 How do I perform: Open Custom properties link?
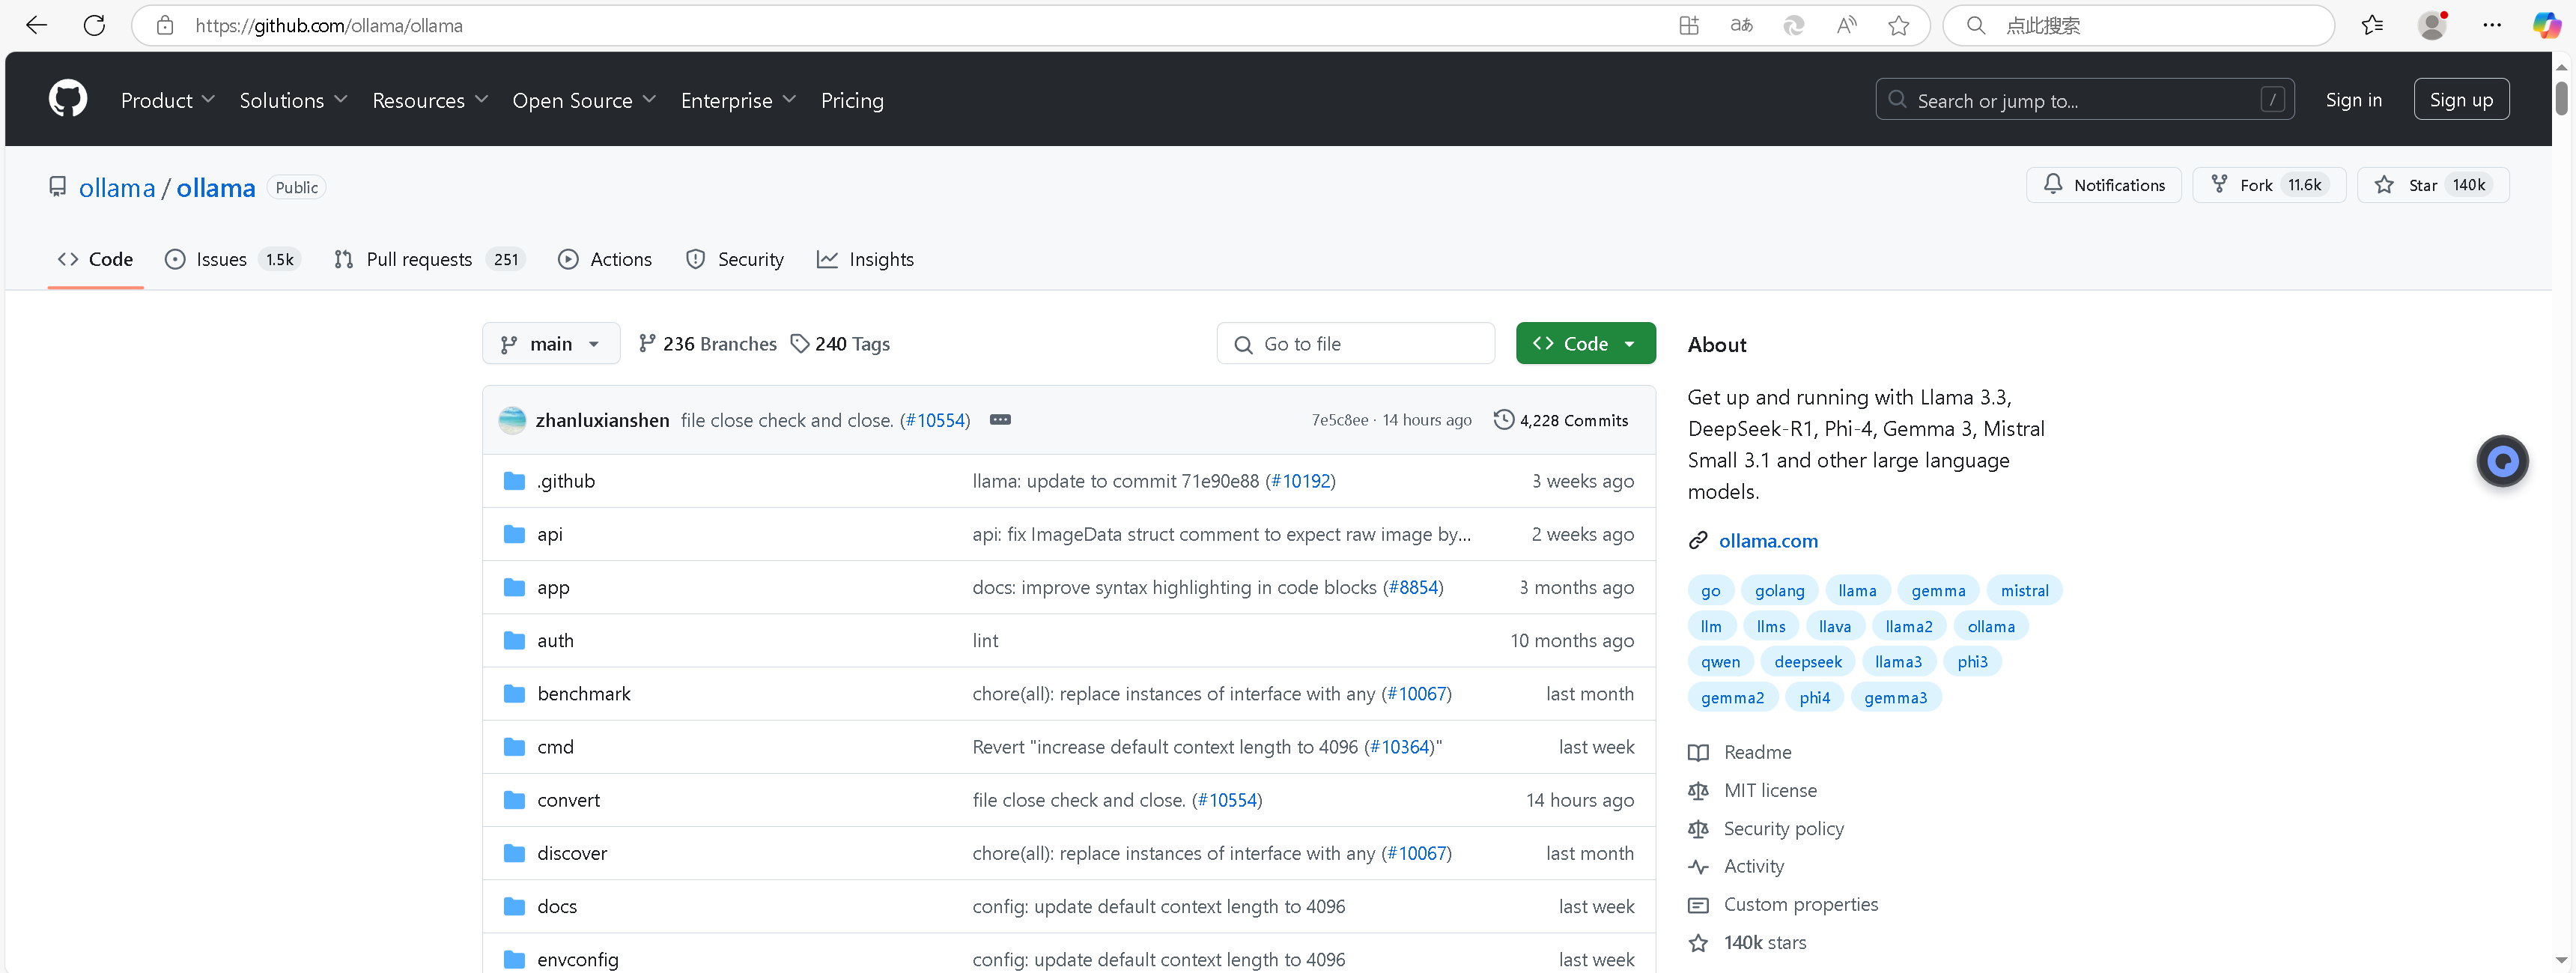(x=1800, y=904)
